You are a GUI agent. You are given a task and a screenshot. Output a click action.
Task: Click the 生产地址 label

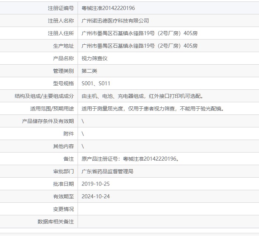[x=64, y=46]
